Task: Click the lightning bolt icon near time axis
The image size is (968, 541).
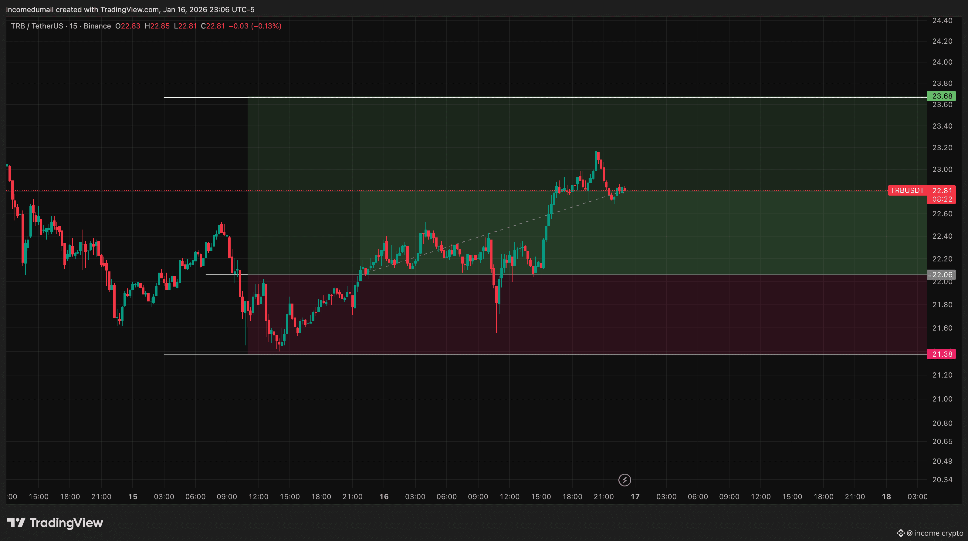Action: pos(624,480)
